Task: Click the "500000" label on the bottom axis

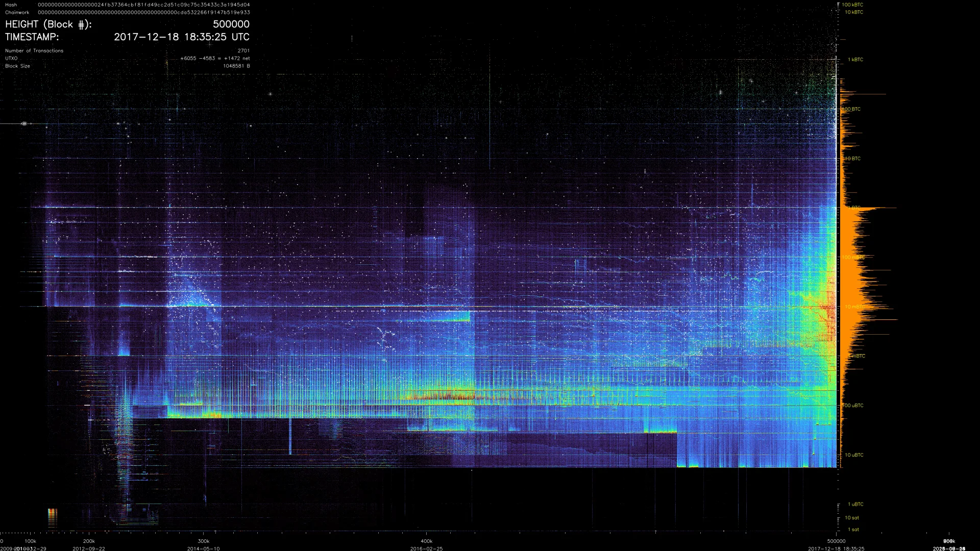Action: point(836,541)
